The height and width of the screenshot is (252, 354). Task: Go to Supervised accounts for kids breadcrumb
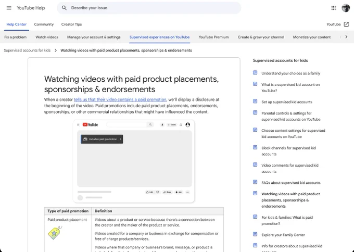click(27, 51)
